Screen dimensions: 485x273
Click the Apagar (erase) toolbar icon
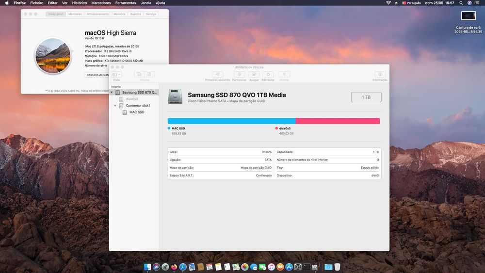pyautogui.click(x=254, y=74)
